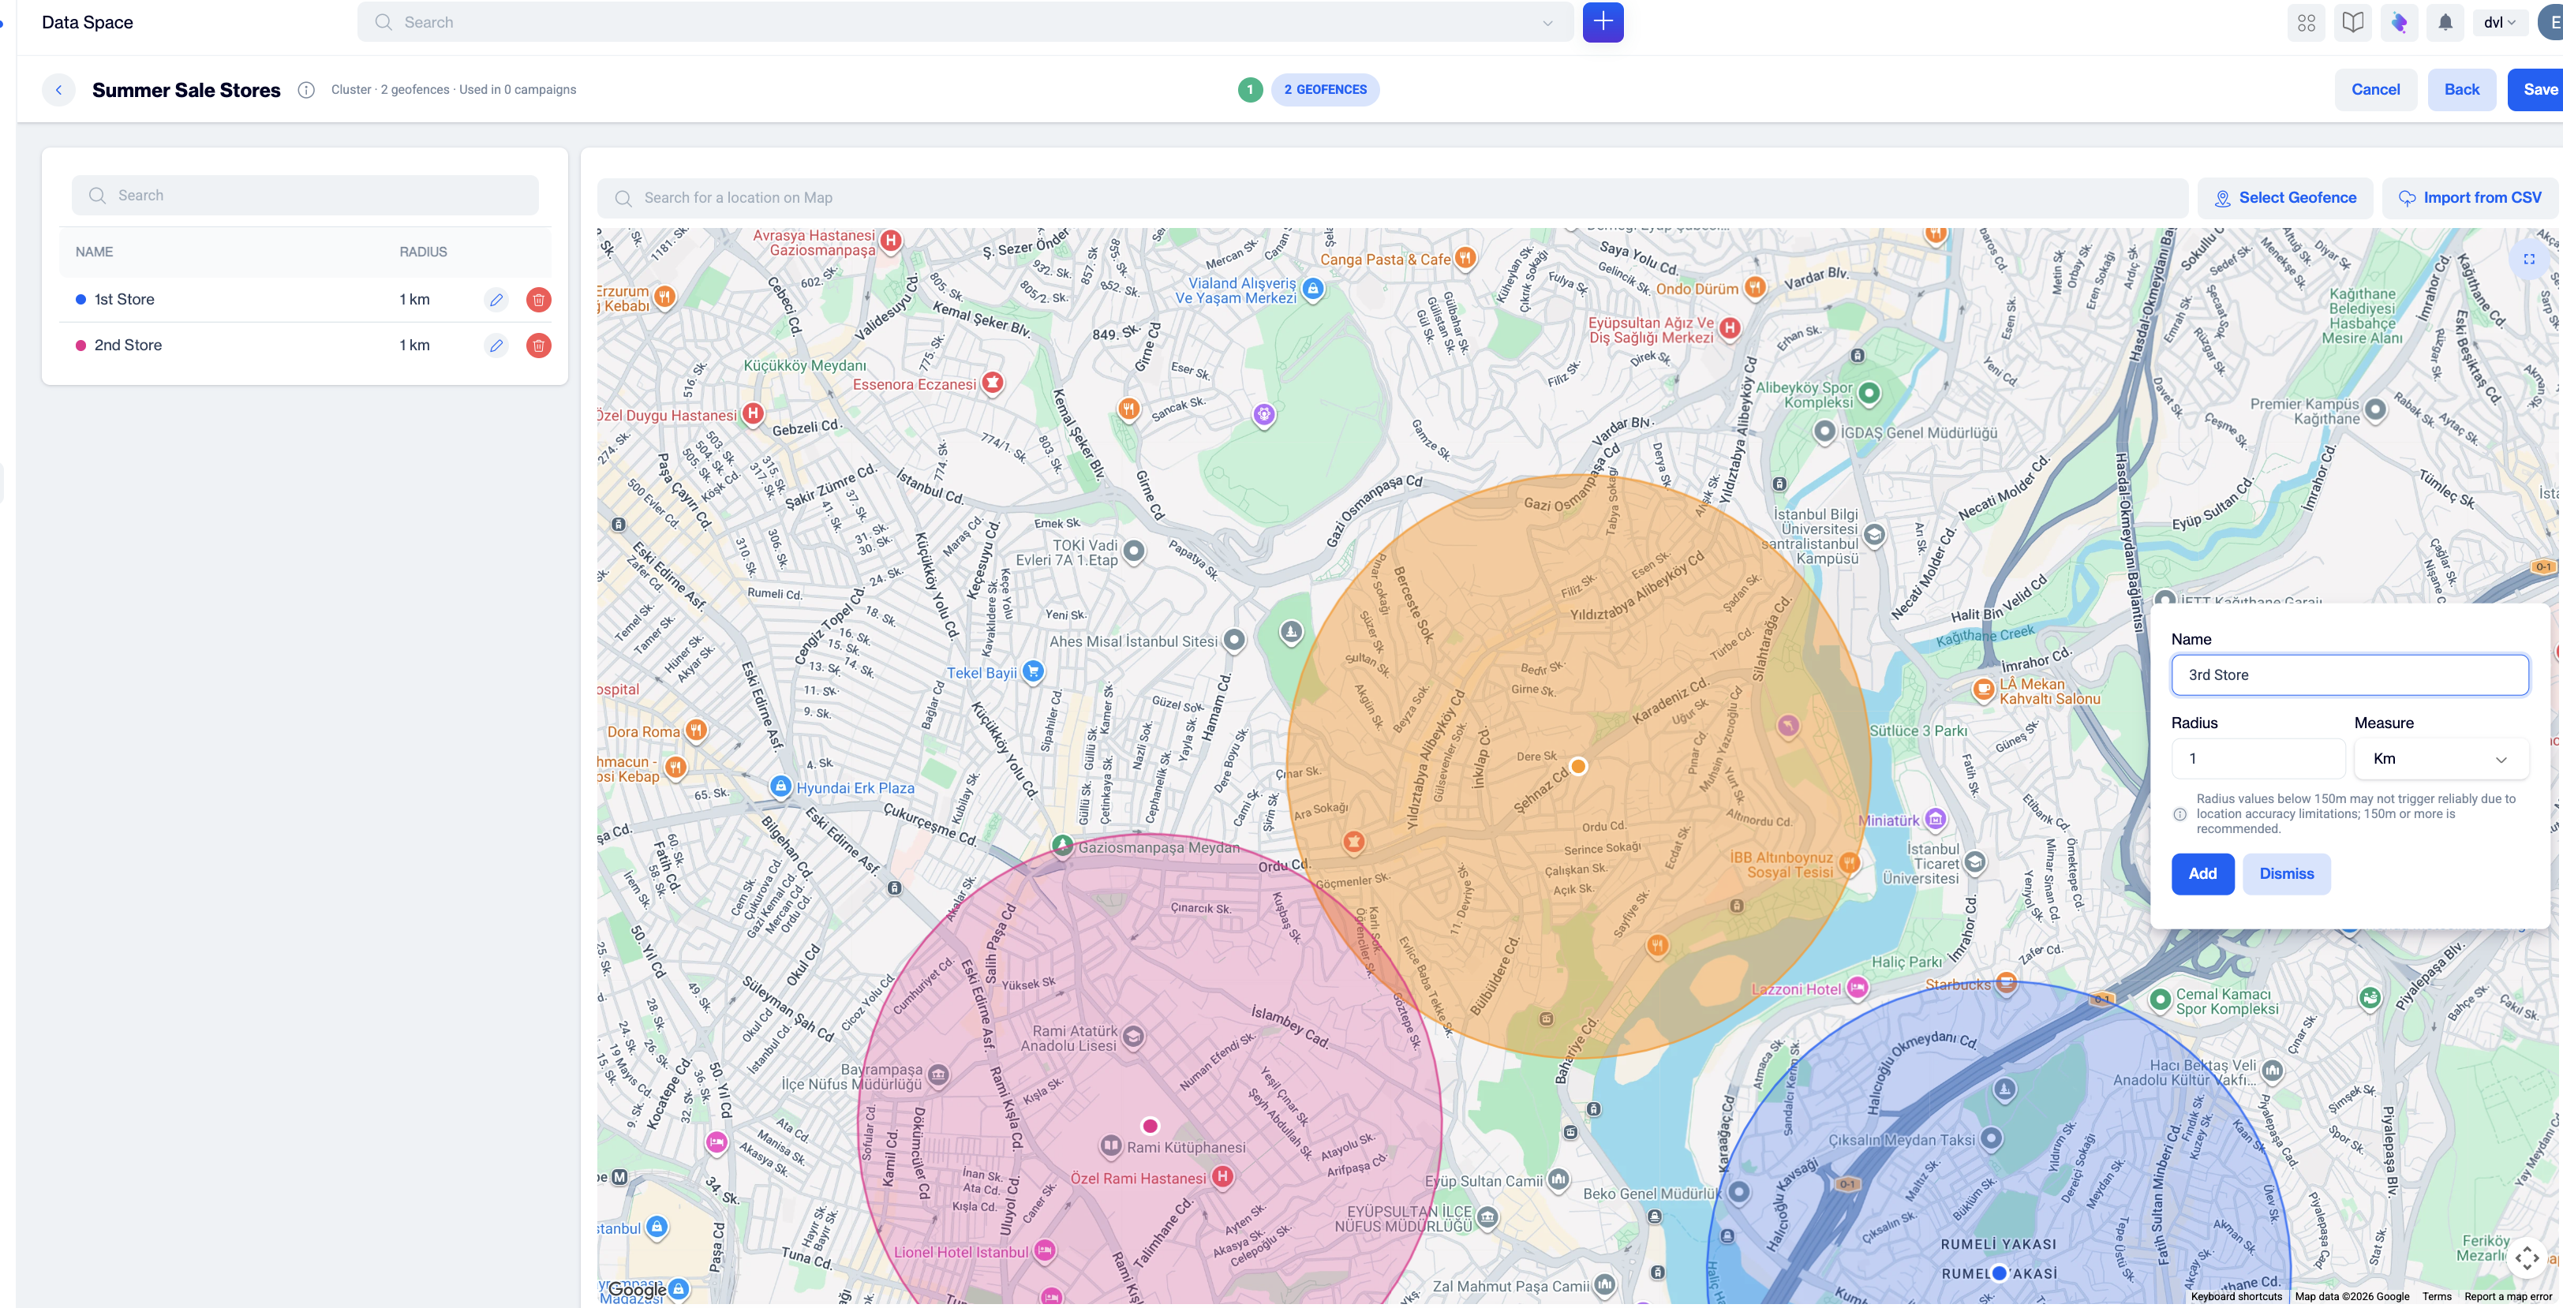The height and width of the screenshot is (1308, 2563).
Task: Go to step 1 indicator
Action: [1251, 89]
